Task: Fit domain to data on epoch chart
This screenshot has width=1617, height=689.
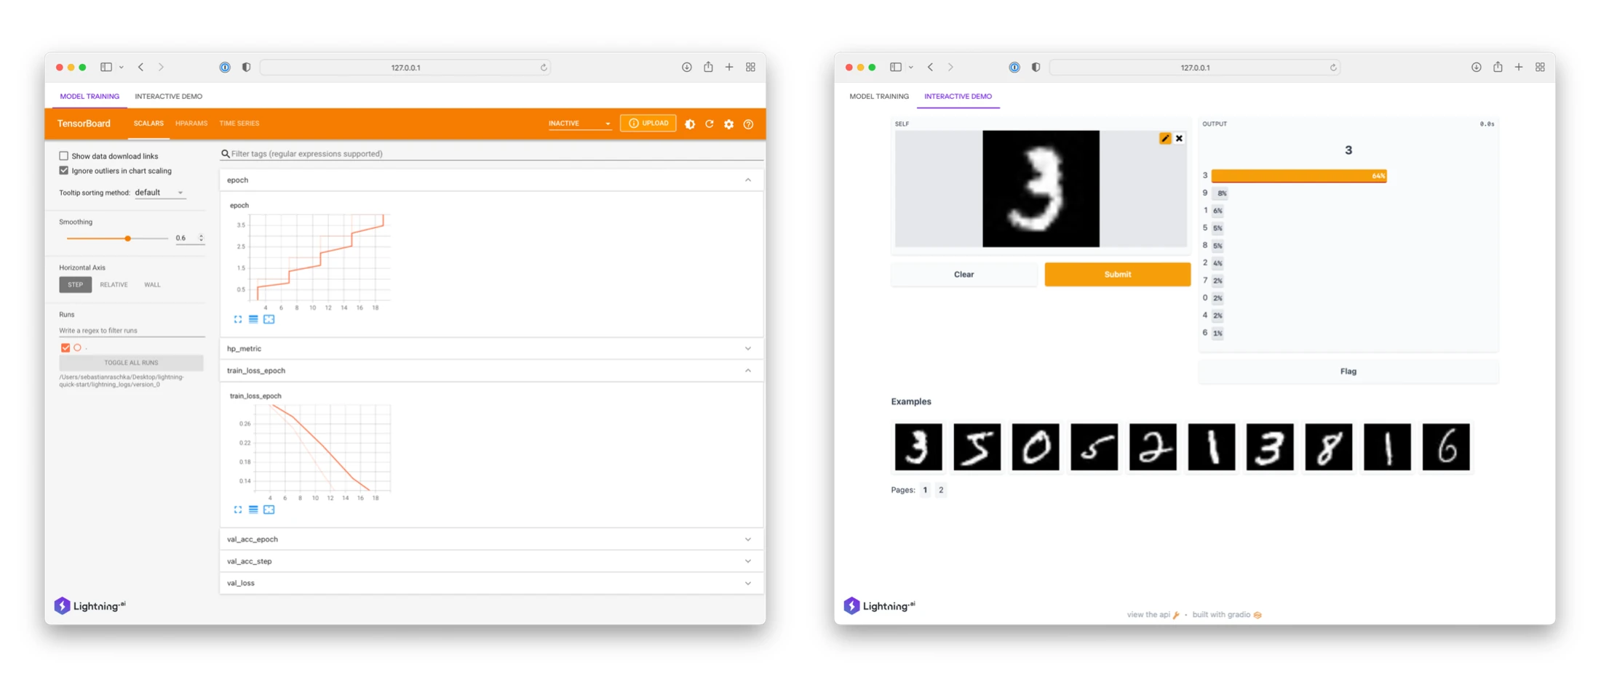Action: pyautogui.click(x=269, y=319)
